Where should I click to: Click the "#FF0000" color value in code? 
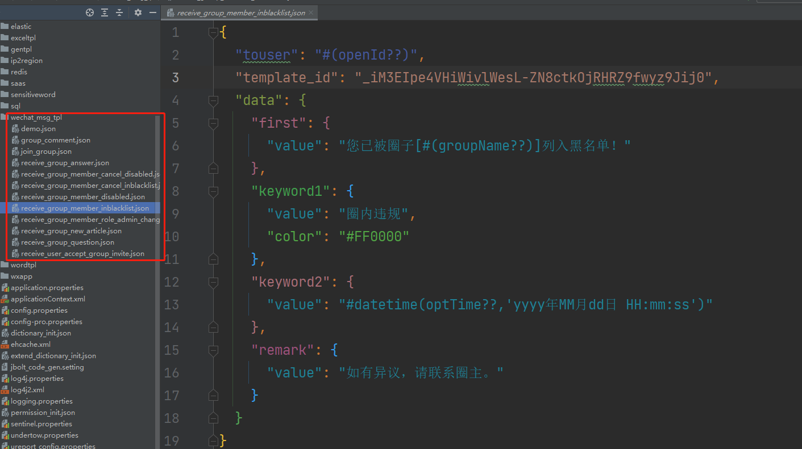[x=374, y=237]
